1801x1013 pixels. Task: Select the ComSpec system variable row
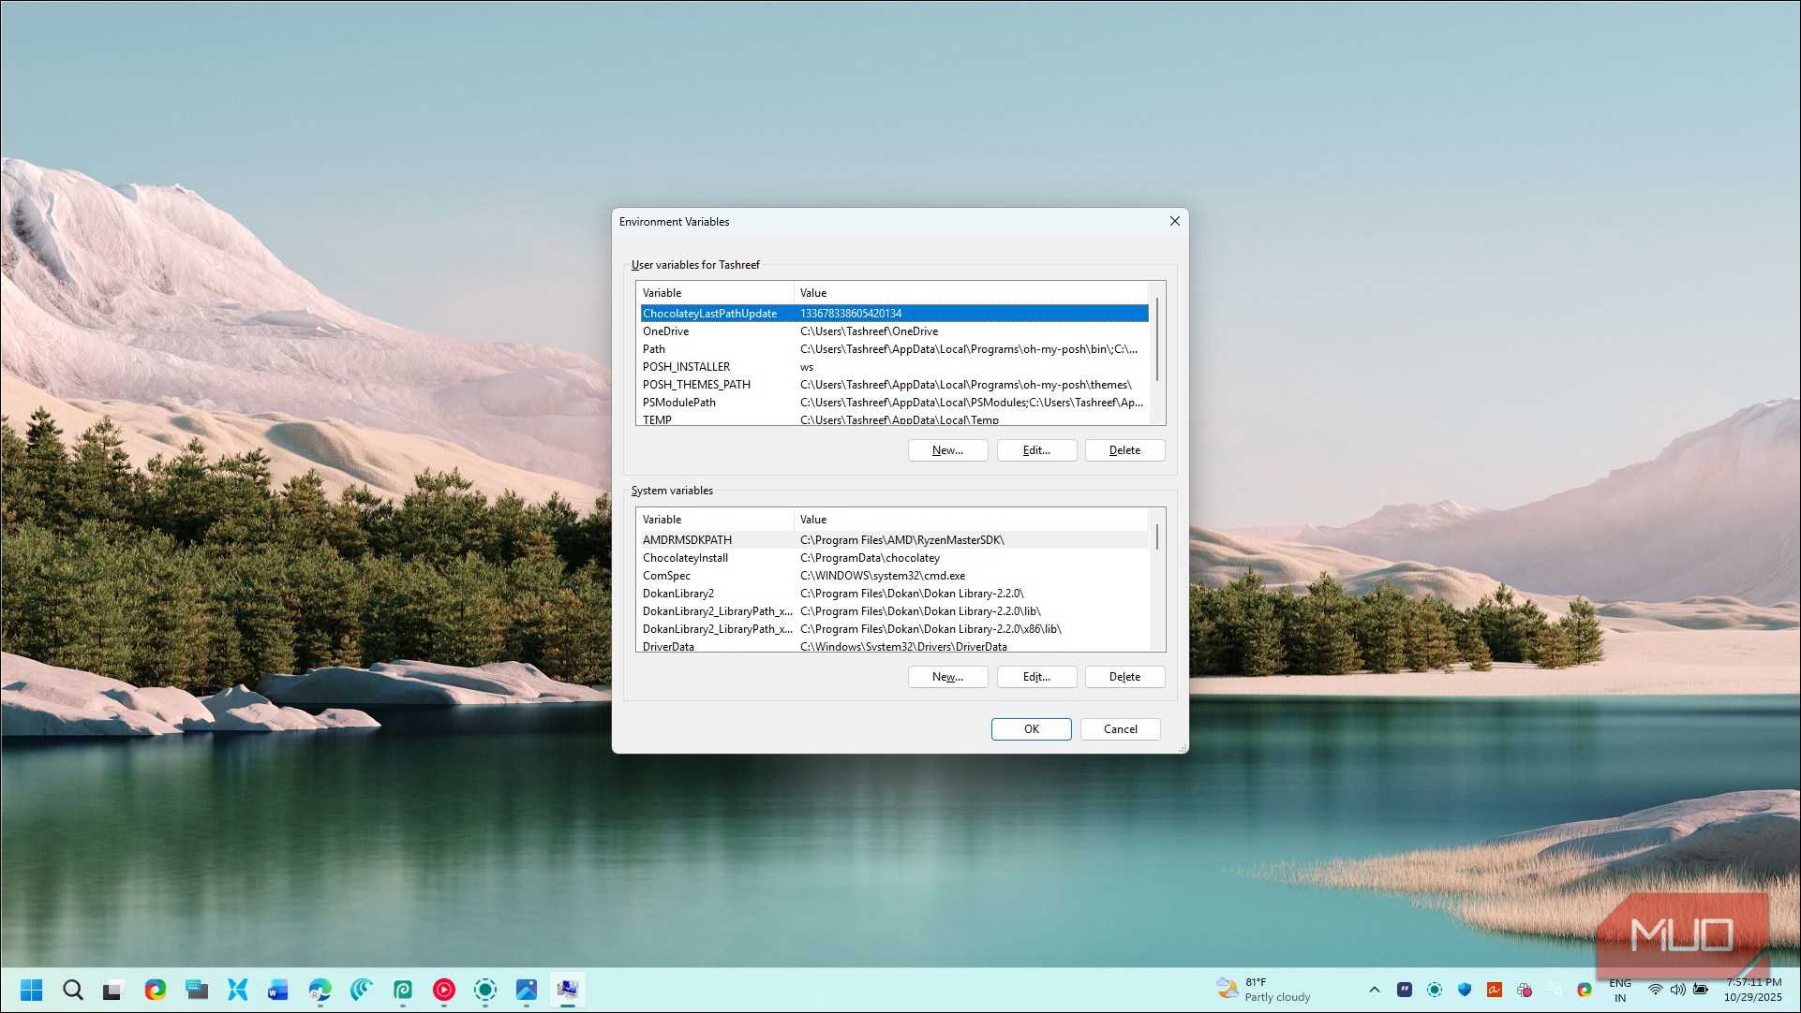tap(894, 576)
